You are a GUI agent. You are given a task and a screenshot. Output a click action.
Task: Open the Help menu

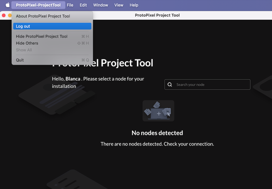pos(134,5)
